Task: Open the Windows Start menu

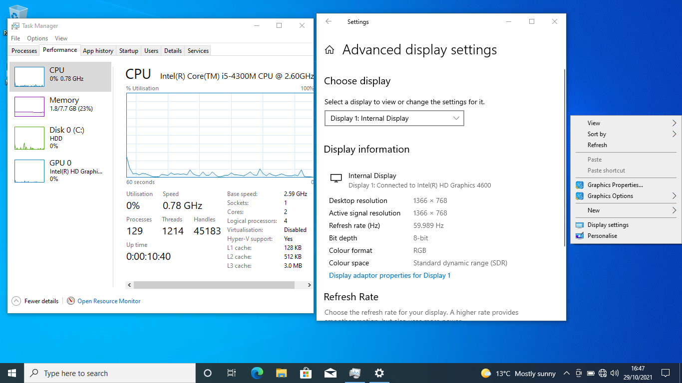Action: [x=12, y=373]
